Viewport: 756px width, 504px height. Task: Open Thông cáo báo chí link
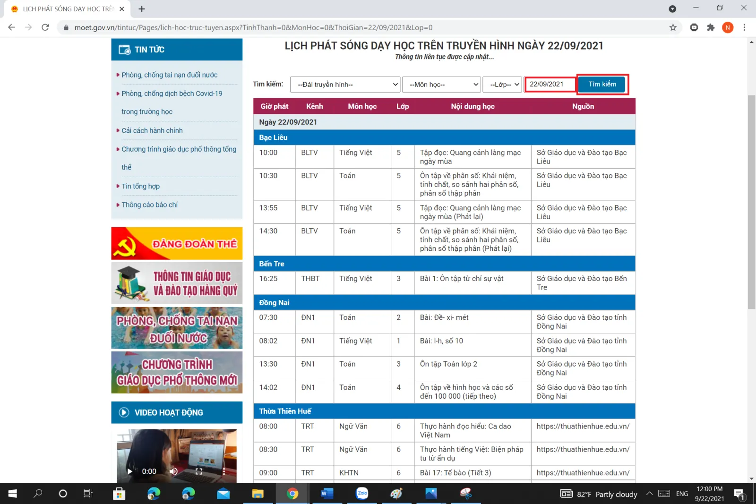149,205
